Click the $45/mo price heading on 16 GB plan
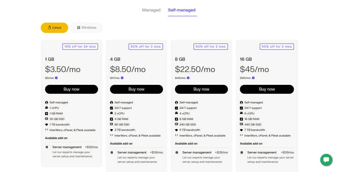This screenshot has height=172, width=339. (255, 69)
